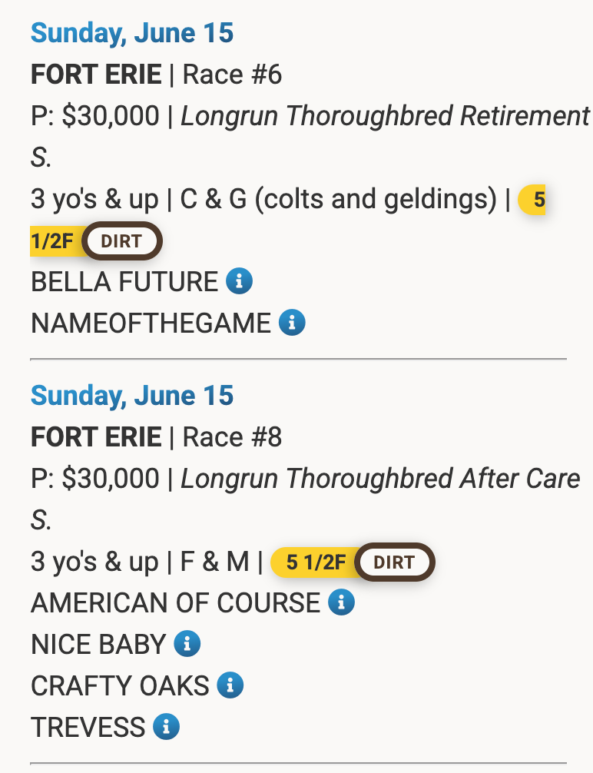The width and height of the screenshot is (593, 773).
Task: Click the TREVESS info icon
Action: [166, 727]
